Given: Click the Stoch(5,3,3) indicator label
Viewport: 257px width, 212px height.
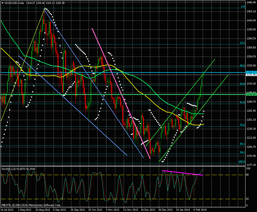Looking at the screenshot, I should 9,169.
